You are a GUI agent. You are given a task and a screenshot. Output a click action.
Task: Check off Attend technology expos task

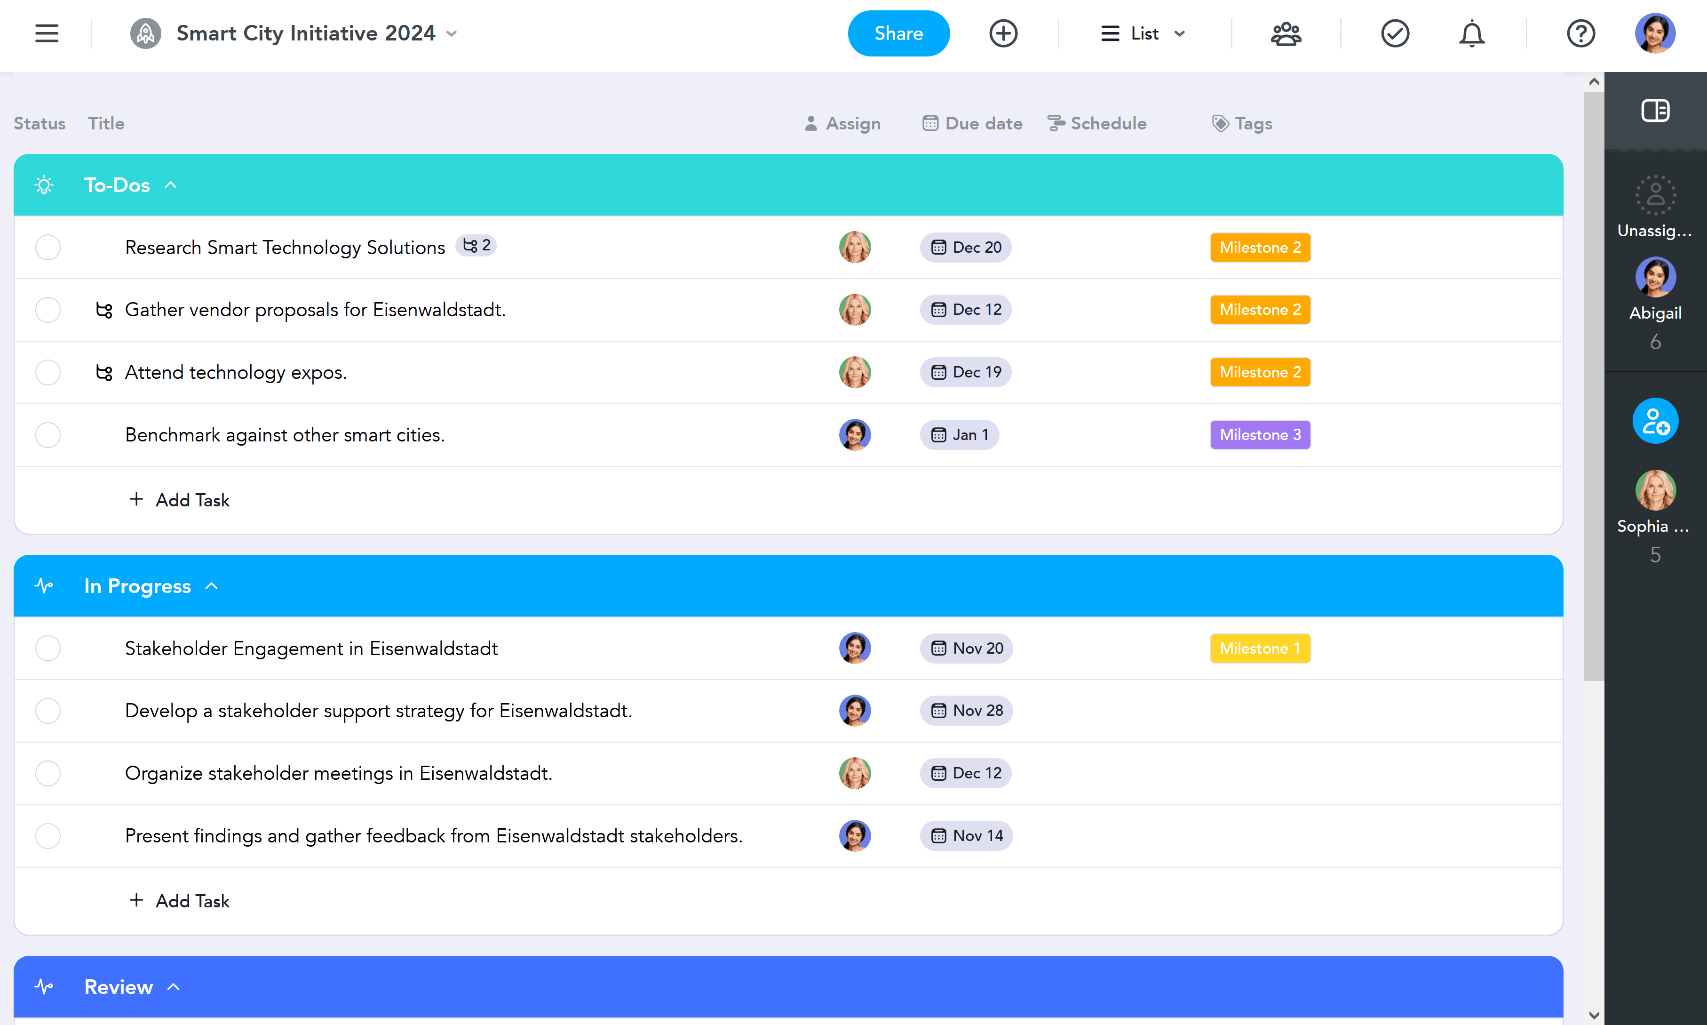pyautogui.click(x=48, y=372)
